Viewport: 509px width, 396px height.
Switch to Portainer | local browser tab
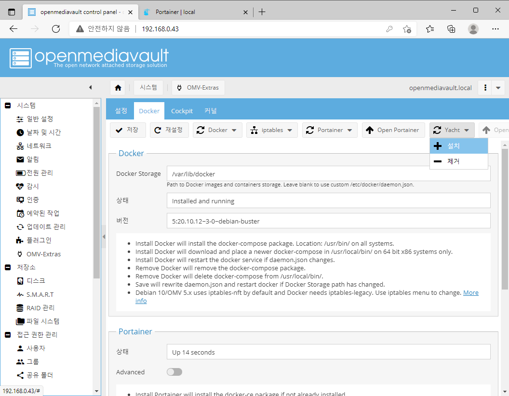pos(195,12)
